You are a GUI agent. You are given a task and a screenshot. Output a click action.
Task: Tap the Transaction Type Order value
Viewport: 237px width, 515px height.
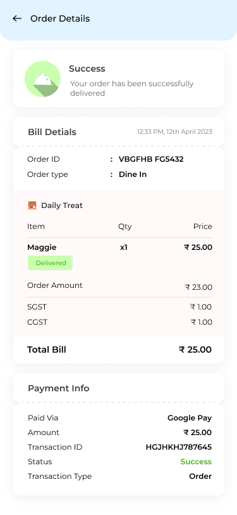pos(200,476)
